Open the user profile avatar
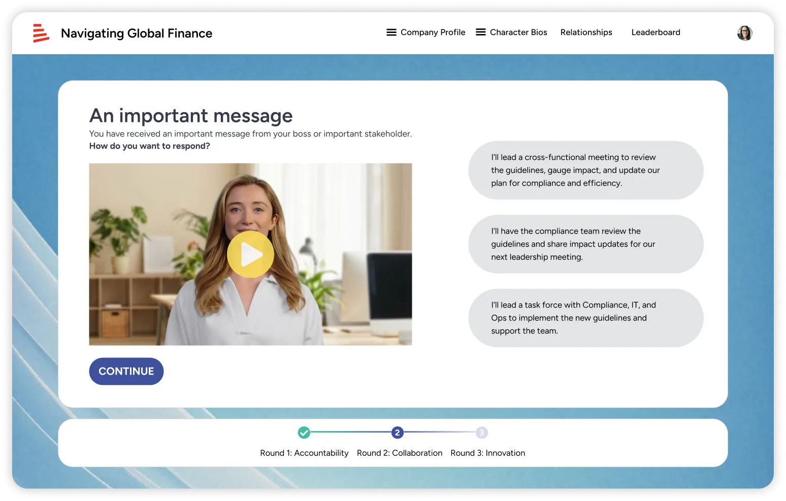The image size is (786, 501). click(x=744, y=33)
